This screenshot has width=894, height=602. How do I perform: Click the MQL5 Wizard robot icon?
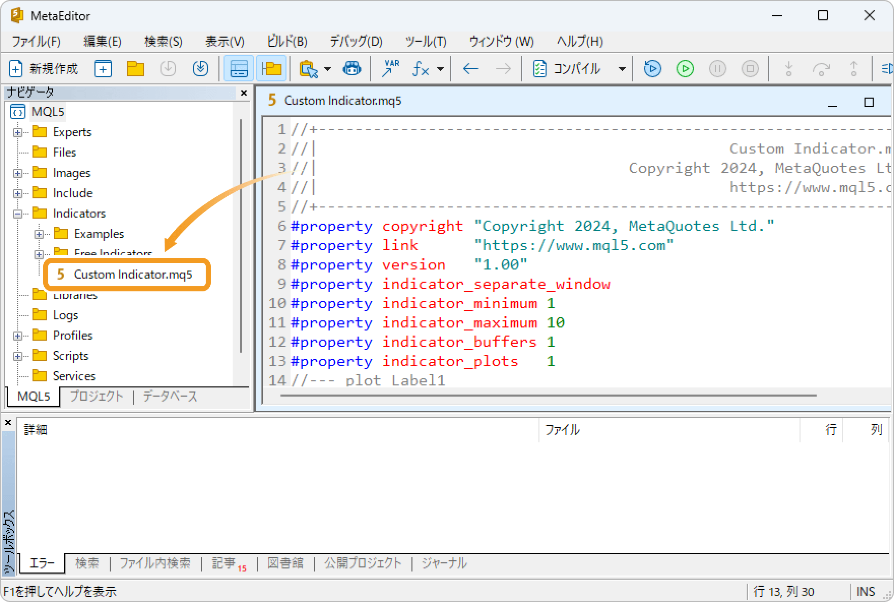[352, 69]
